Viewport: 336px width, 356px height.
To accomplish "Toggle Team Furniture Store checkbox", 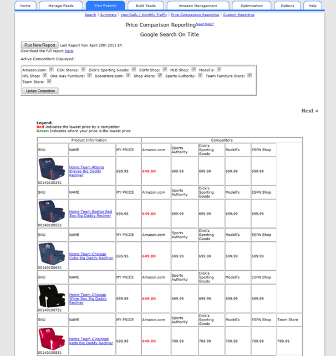I will (x=250, y=75).
